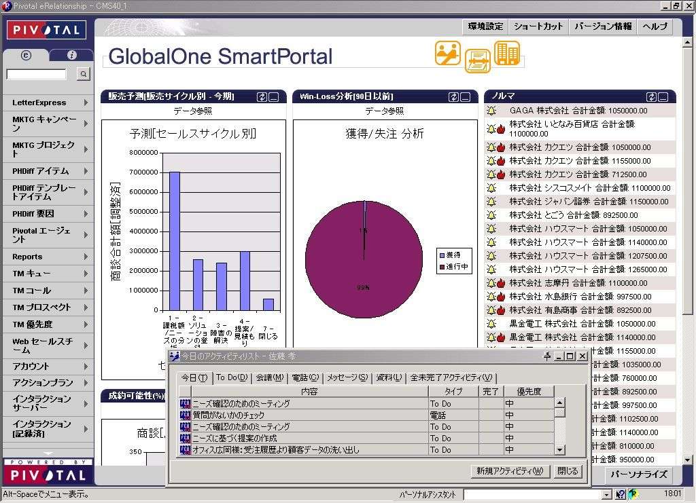Image resolution: width=696 pixels, height=503 pixels.
Task: Select the 電話(C) tab
Action: point(305,377)
